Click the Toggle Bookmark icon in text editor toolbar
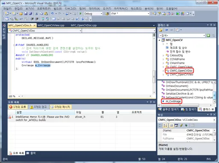 (x=53, y=19)
